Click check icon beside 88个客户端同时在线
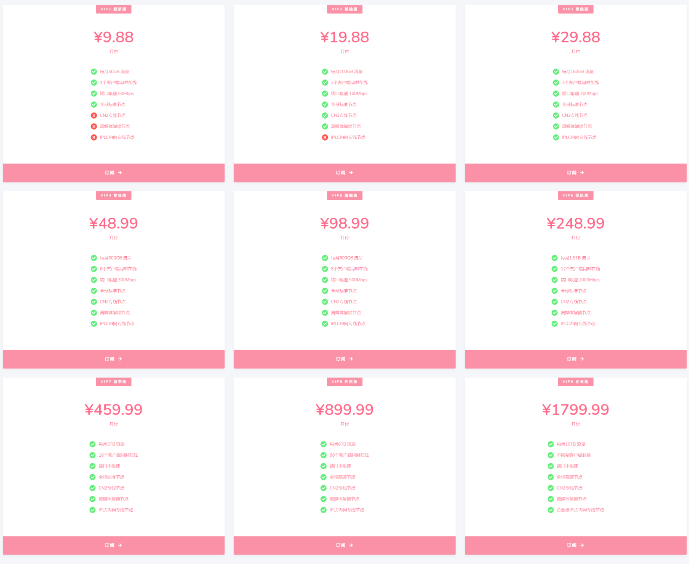This screenshot has width=689, height=564. tap(324, 455)
